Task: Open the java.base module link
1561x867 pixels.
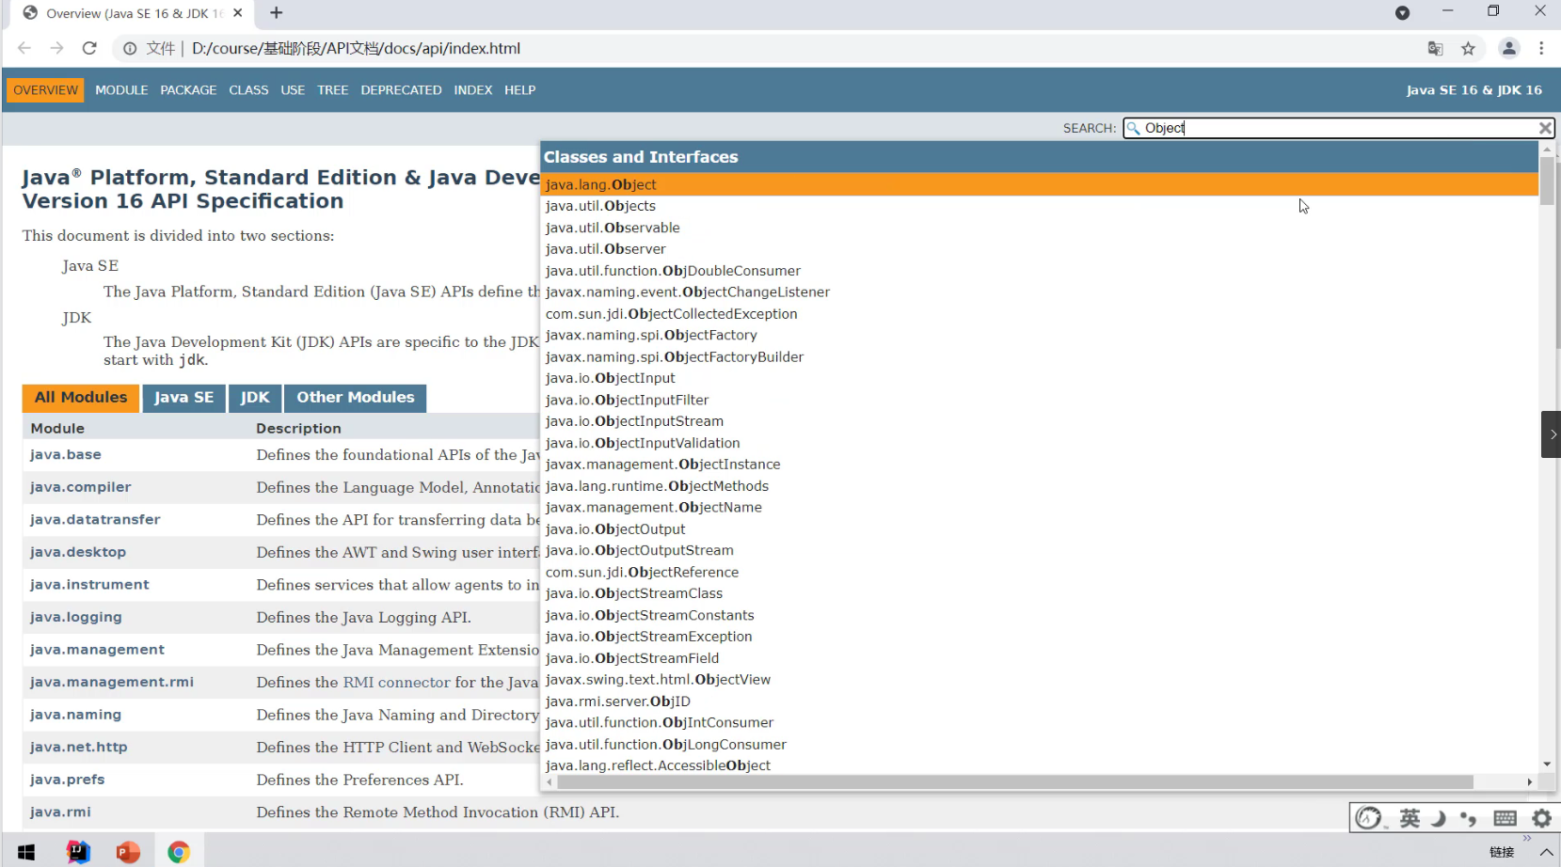Action: (65, 454)
